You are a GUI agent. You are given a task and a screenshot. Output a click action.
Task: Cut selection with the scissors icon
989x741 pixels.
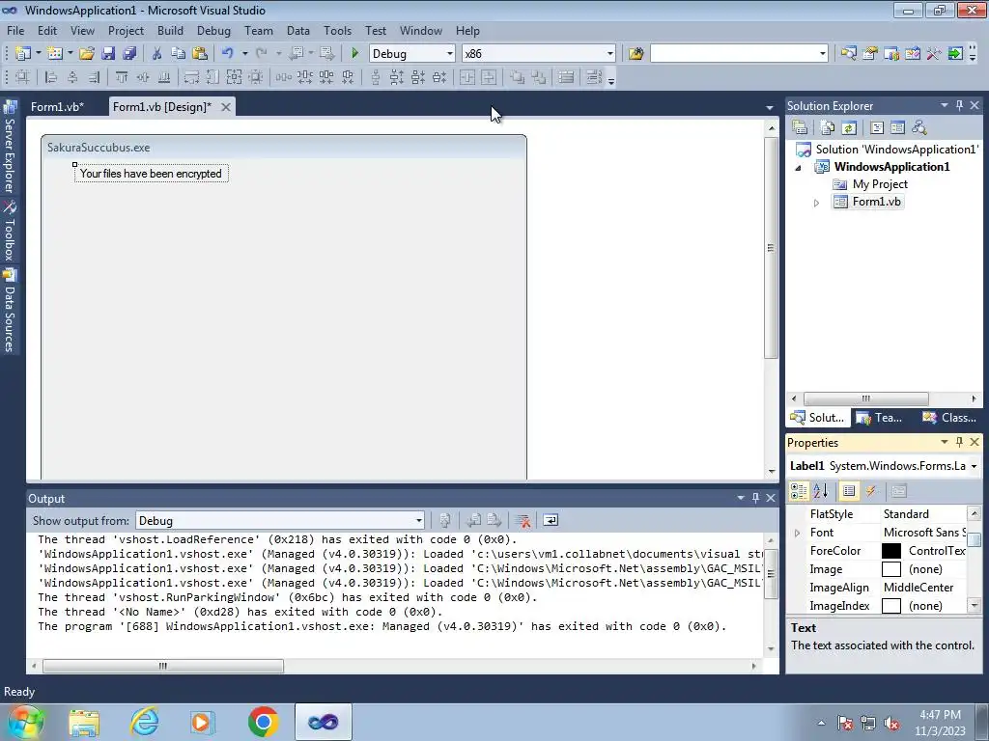point(157,54)
